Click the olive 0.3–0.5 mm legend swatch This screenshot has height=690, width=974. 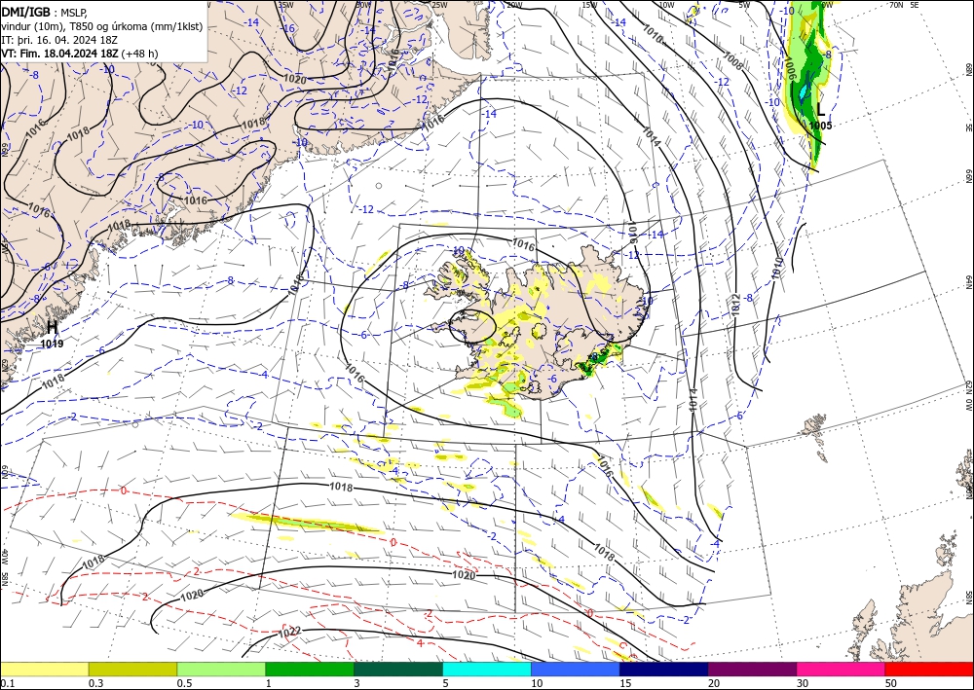(x=132, y=669)
